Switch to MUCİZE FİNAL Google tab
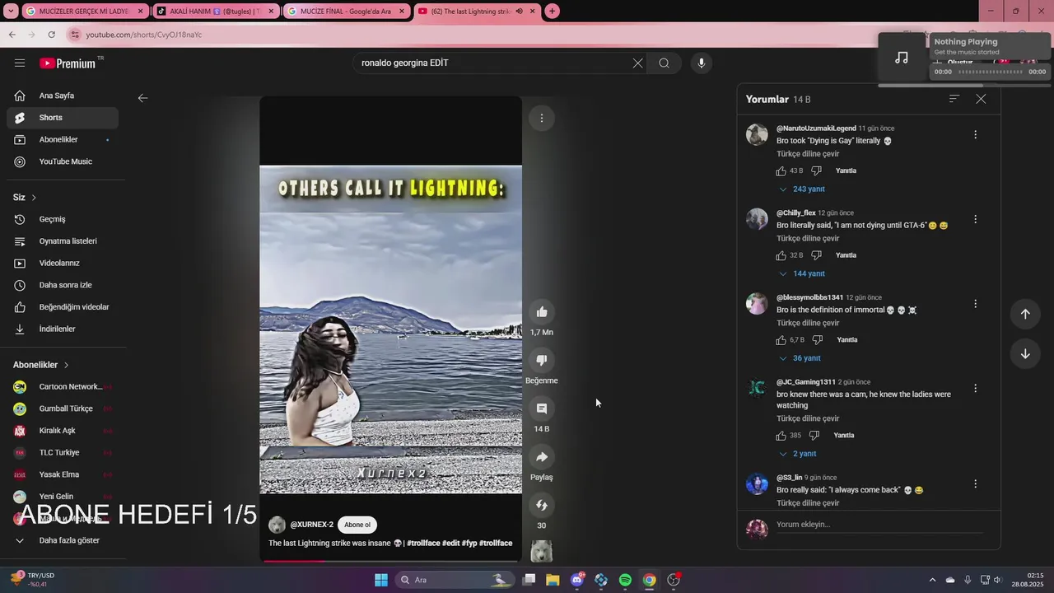The height and width of the screenshot is (593, 1054). tap(346, 12)
